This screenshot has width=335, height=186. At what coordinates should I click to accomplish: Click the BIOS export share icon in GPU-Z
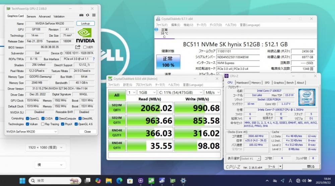pyautogui.click(x=78, y=47)
